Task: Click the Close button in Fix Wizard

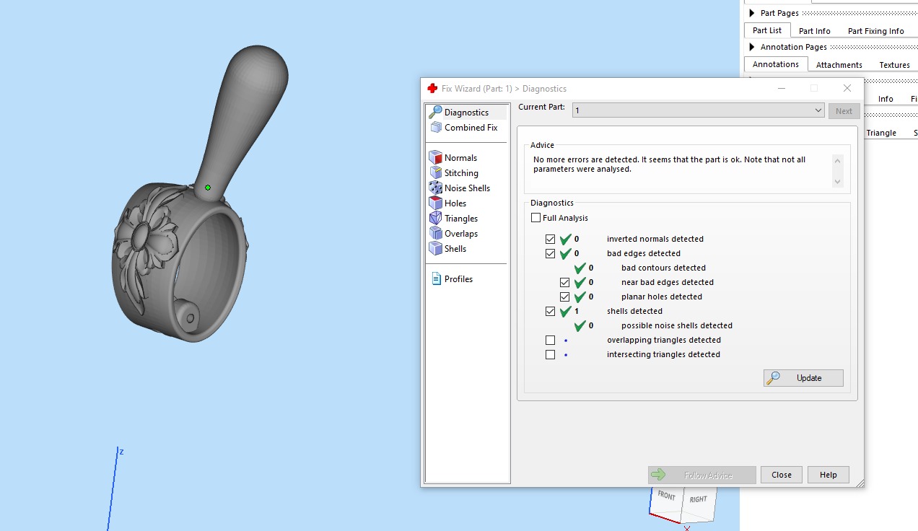Action: click(782, 475)
